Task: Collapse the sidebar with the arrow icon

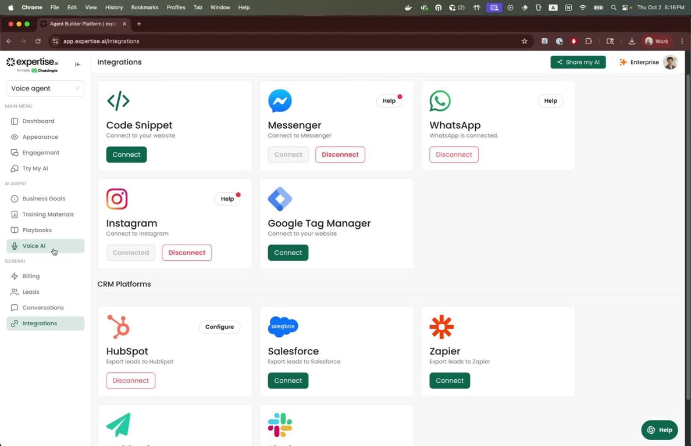Action: (77, 64)
